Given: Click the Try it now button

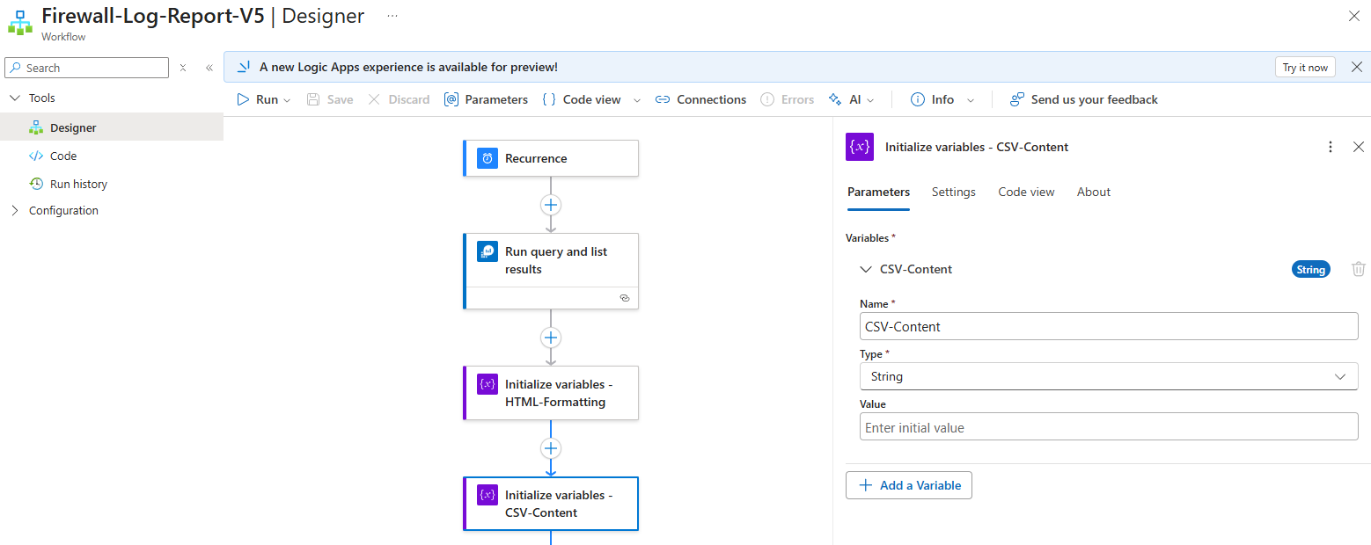Looking at the screenshot, I should pos(1304,68).
